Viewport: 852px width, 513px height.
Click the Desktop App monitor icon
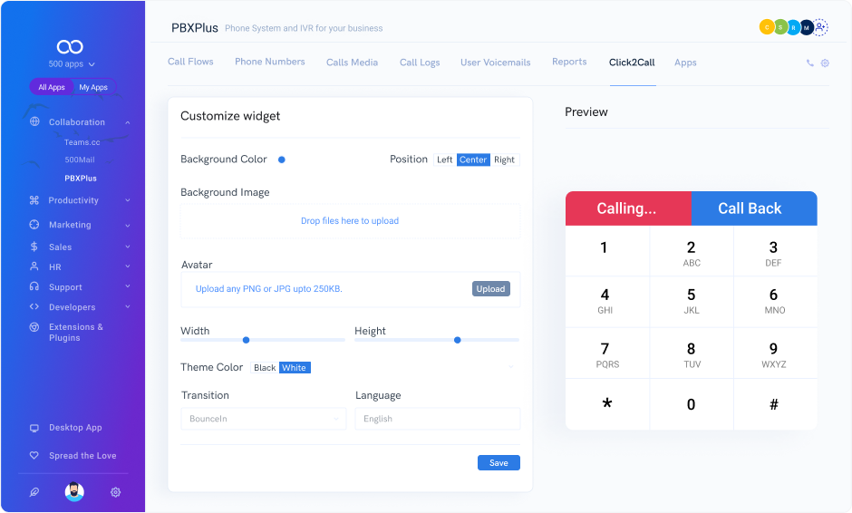point(34,428)
